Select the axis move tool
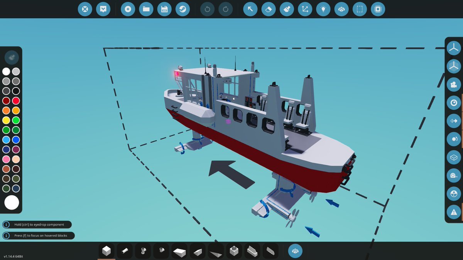463x260 pixels. click(x=305, y=9)
